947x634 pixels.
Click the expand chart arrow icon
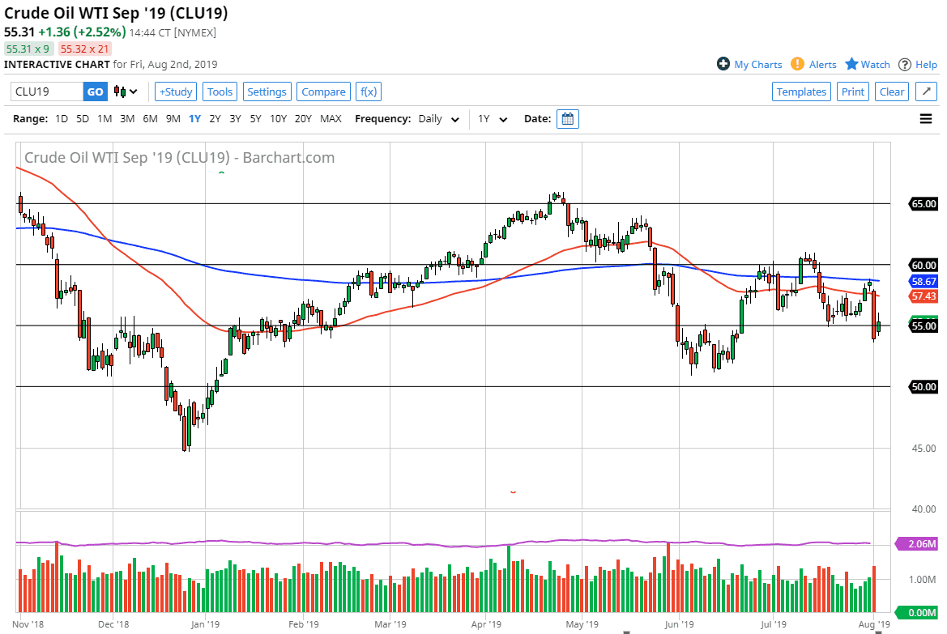coord(926,91)
